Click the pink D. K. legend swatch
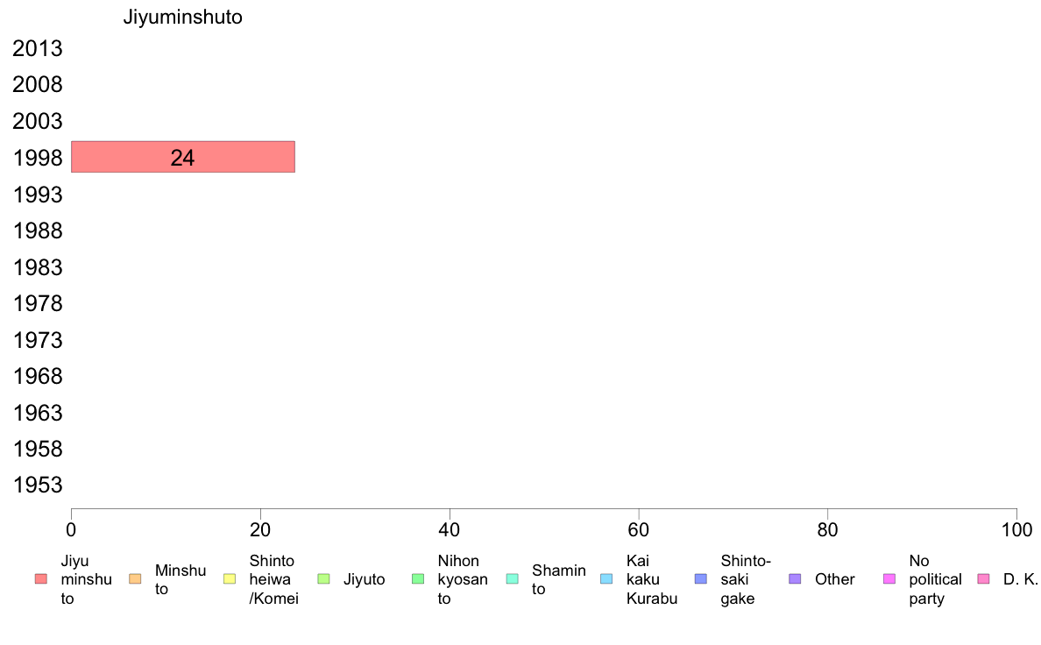This screenshot has width=1041, height=645. [984, 579]
